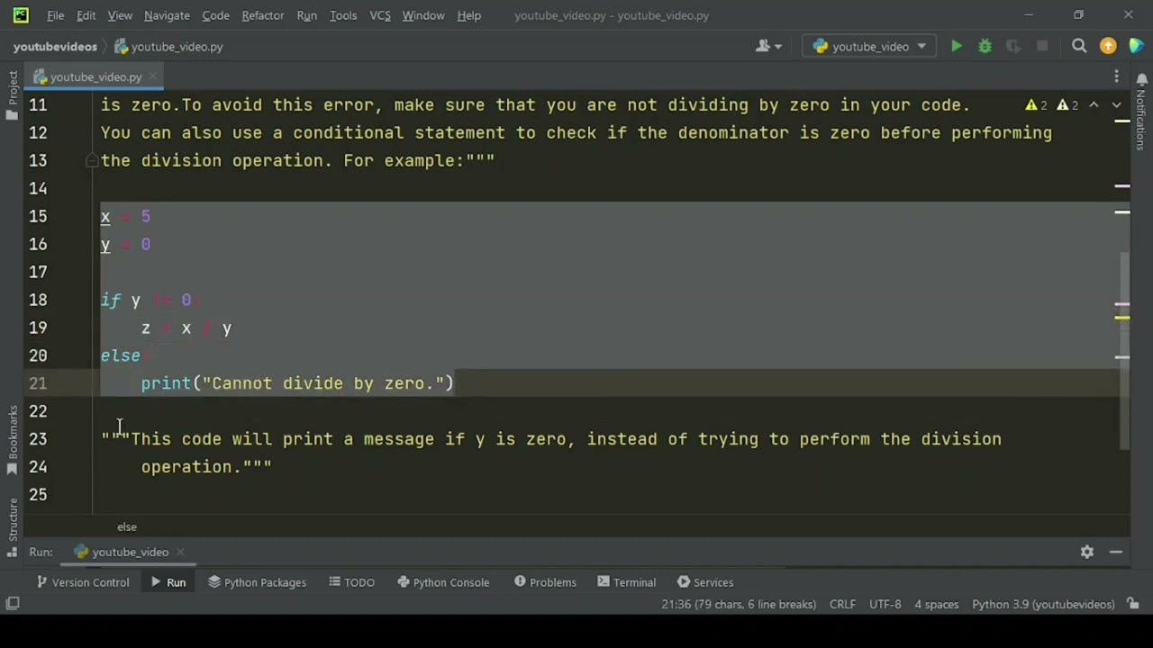The width and height of the screenshot is (1153, 648).
Task: Open the Window menu
Action: (423, 15)
